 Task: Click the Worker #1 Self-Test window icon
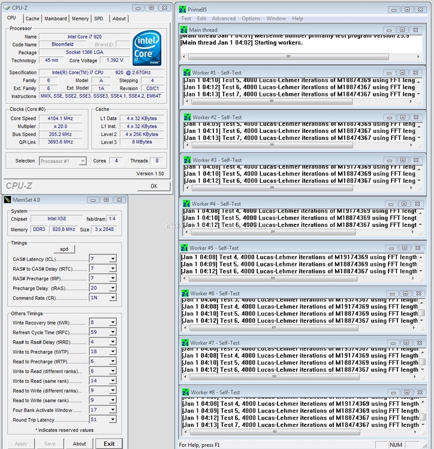coord(187,72)
